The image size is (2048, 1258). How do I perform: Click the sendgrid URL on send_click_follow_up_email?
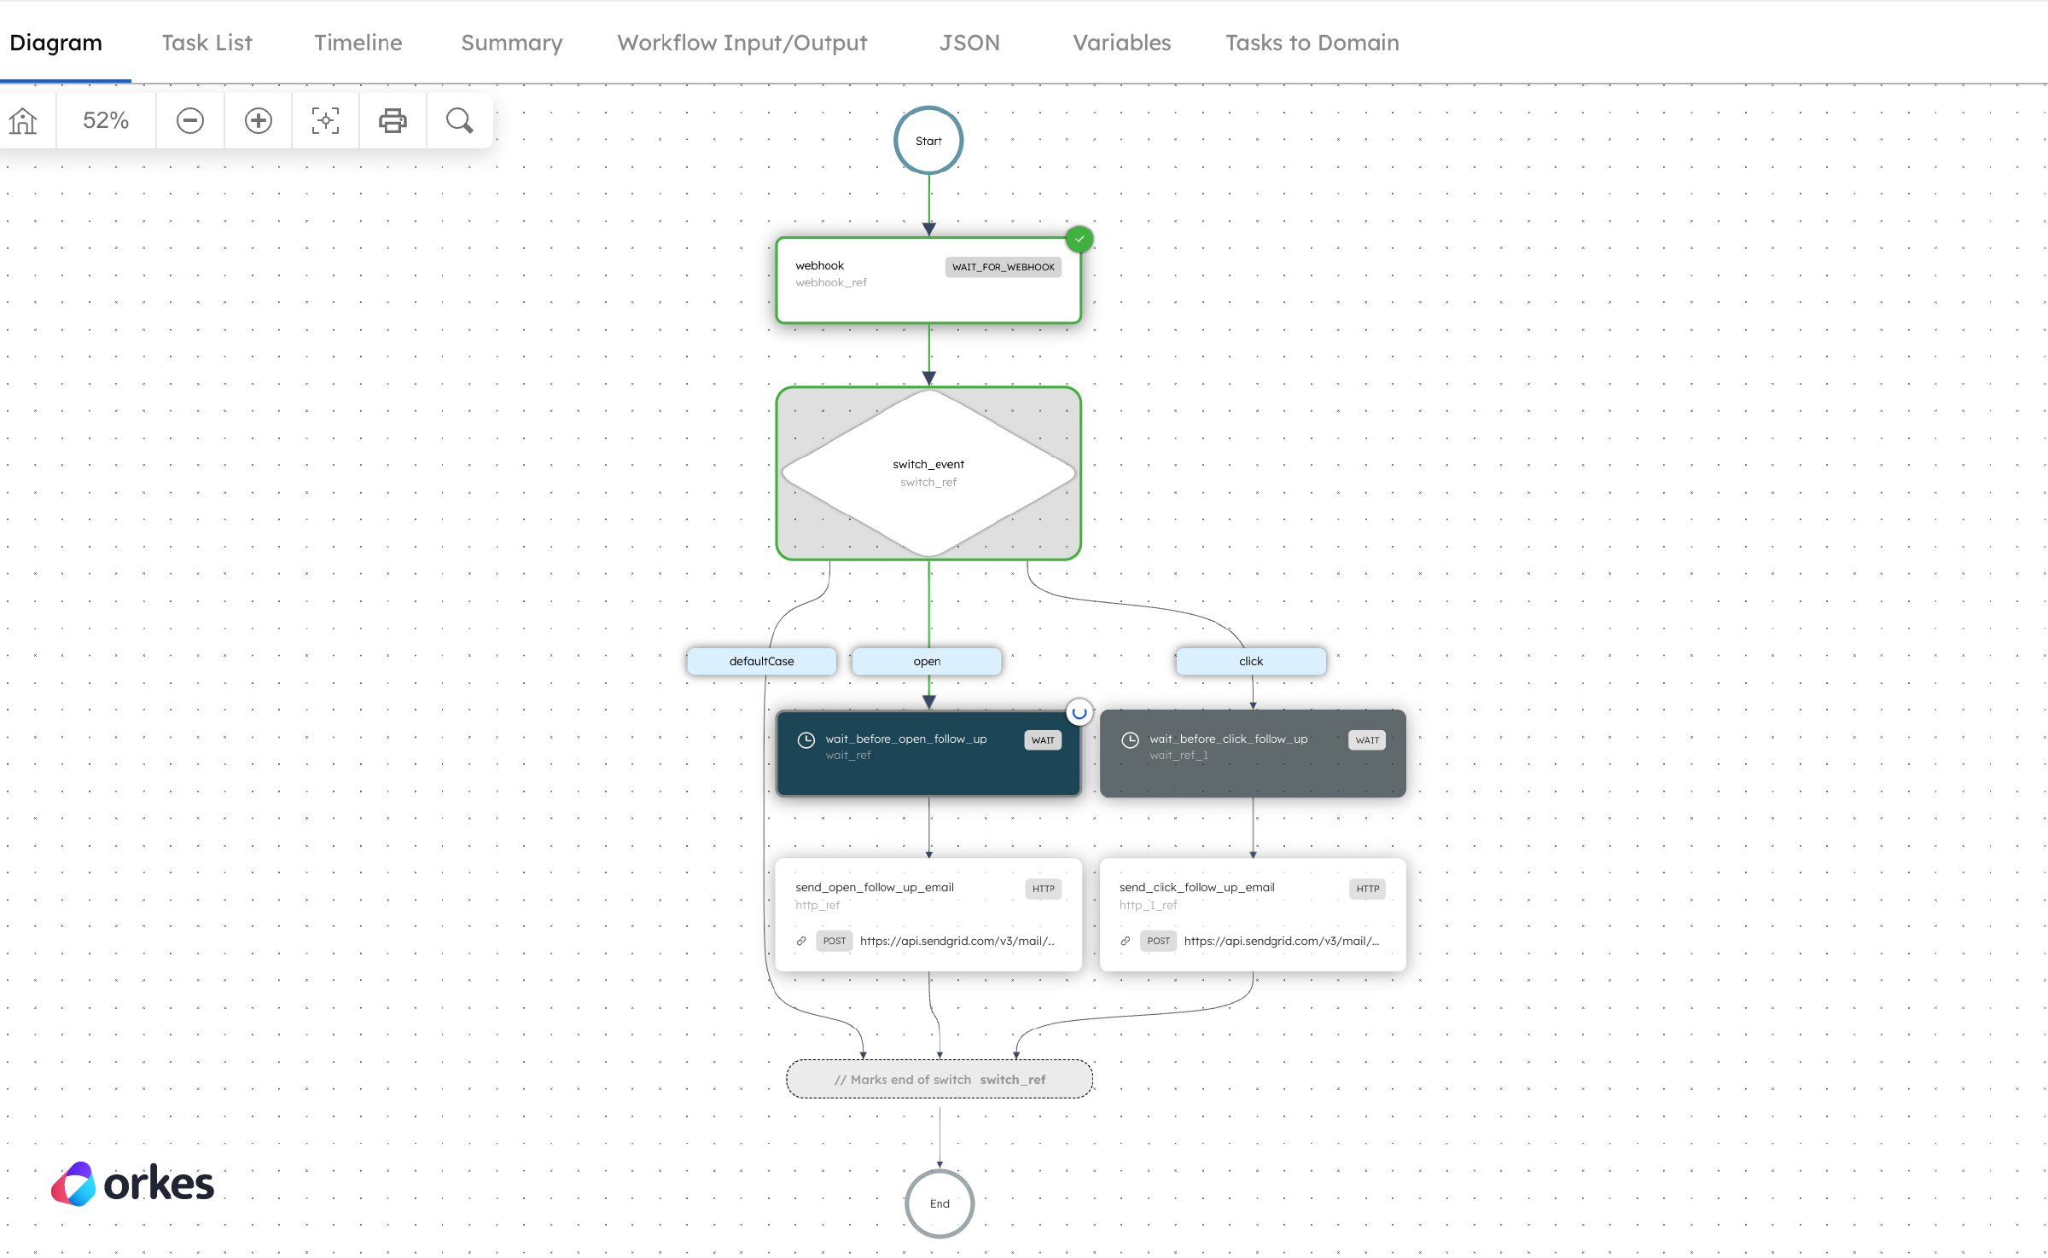pos(1281,942)
